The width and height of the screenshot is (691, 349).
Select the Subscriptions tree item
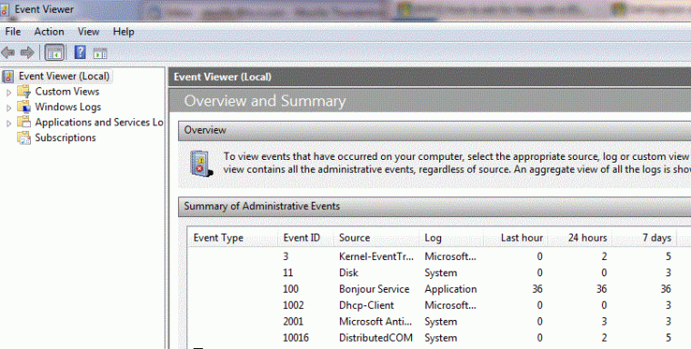(65, 138)
